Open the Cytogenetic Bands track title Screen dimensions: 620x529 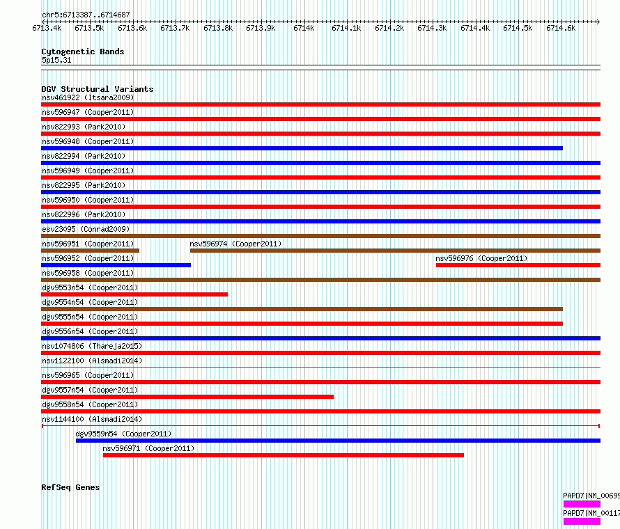pyautogui.click(x=83, y=52)
